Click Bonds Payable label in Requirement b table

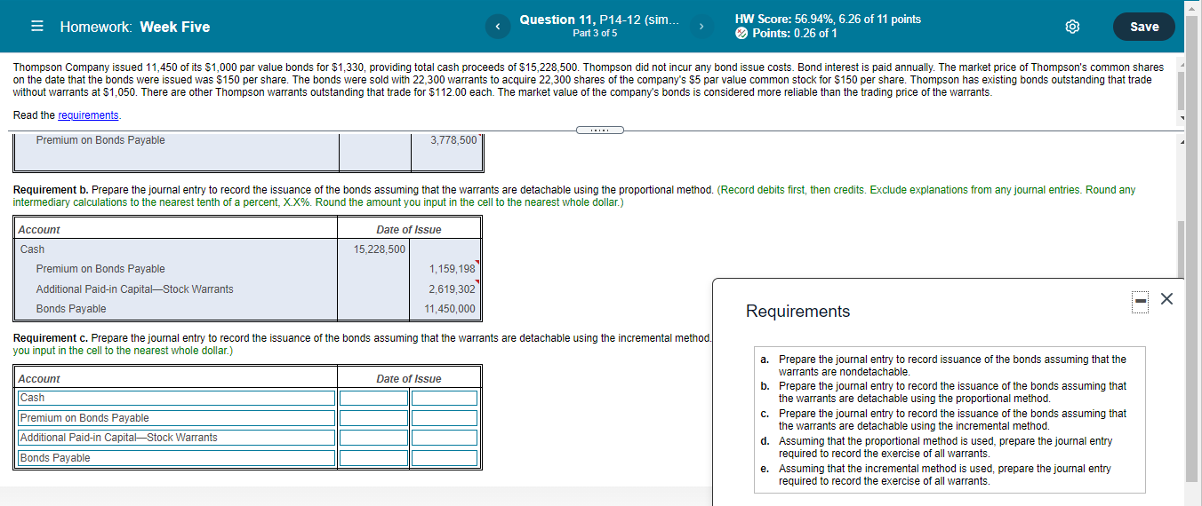71,309
